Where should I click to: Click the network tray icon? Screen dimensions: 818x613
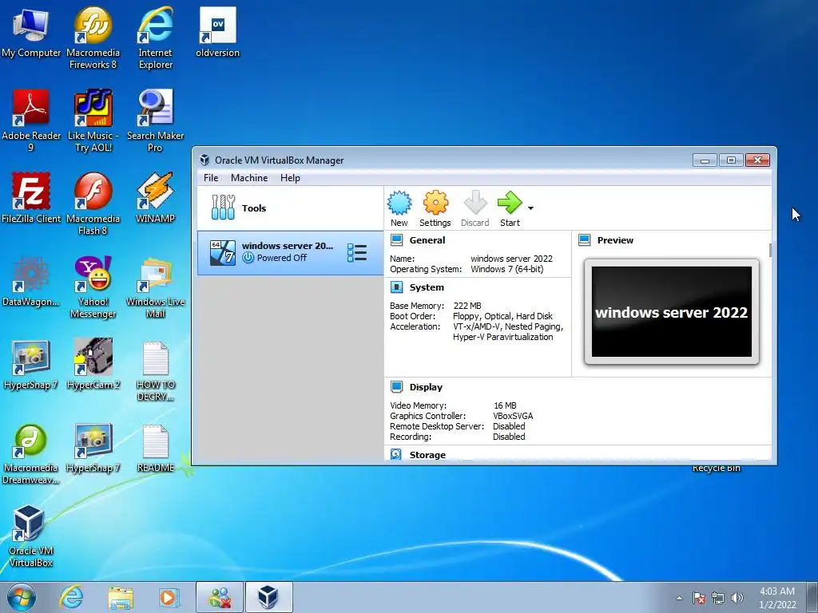click(718, 598)
